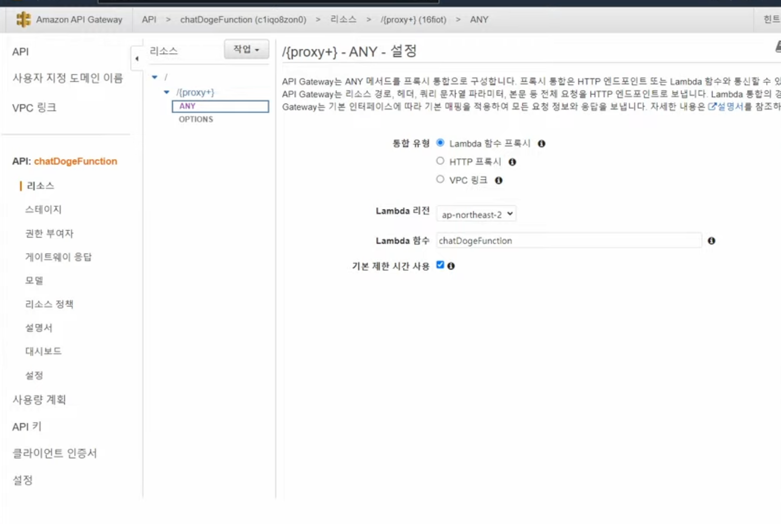The width and height of the screenshot is (781, 524).
Task: Select VPC 링크 integration type
Action: coord(440,179)
